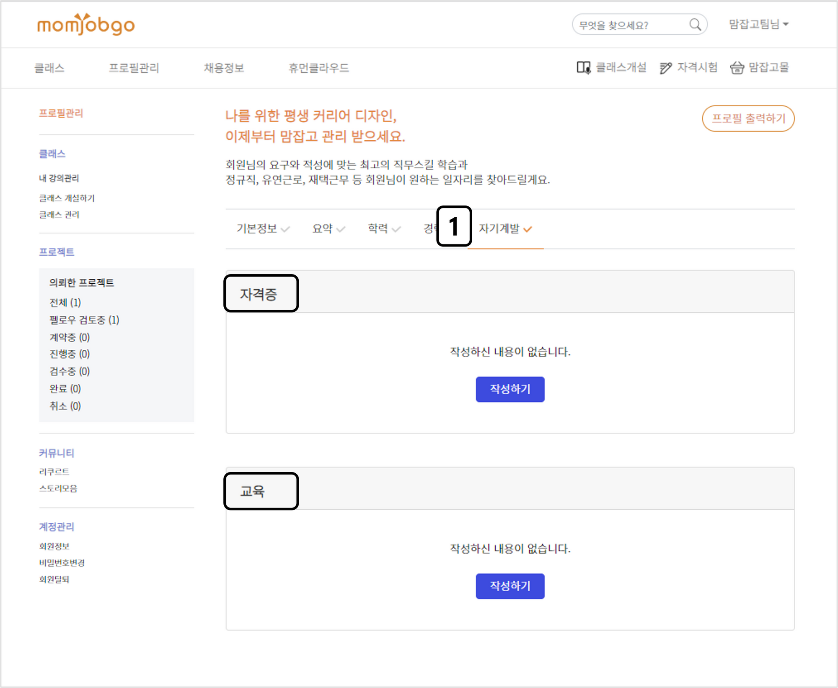
Task: Open 내 강의관리 in sidebar
Action: 59,178
